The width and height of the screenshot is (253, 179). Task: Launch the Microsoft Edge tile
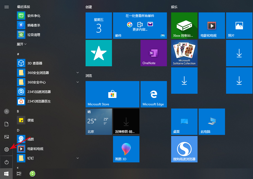click(154, 94)
